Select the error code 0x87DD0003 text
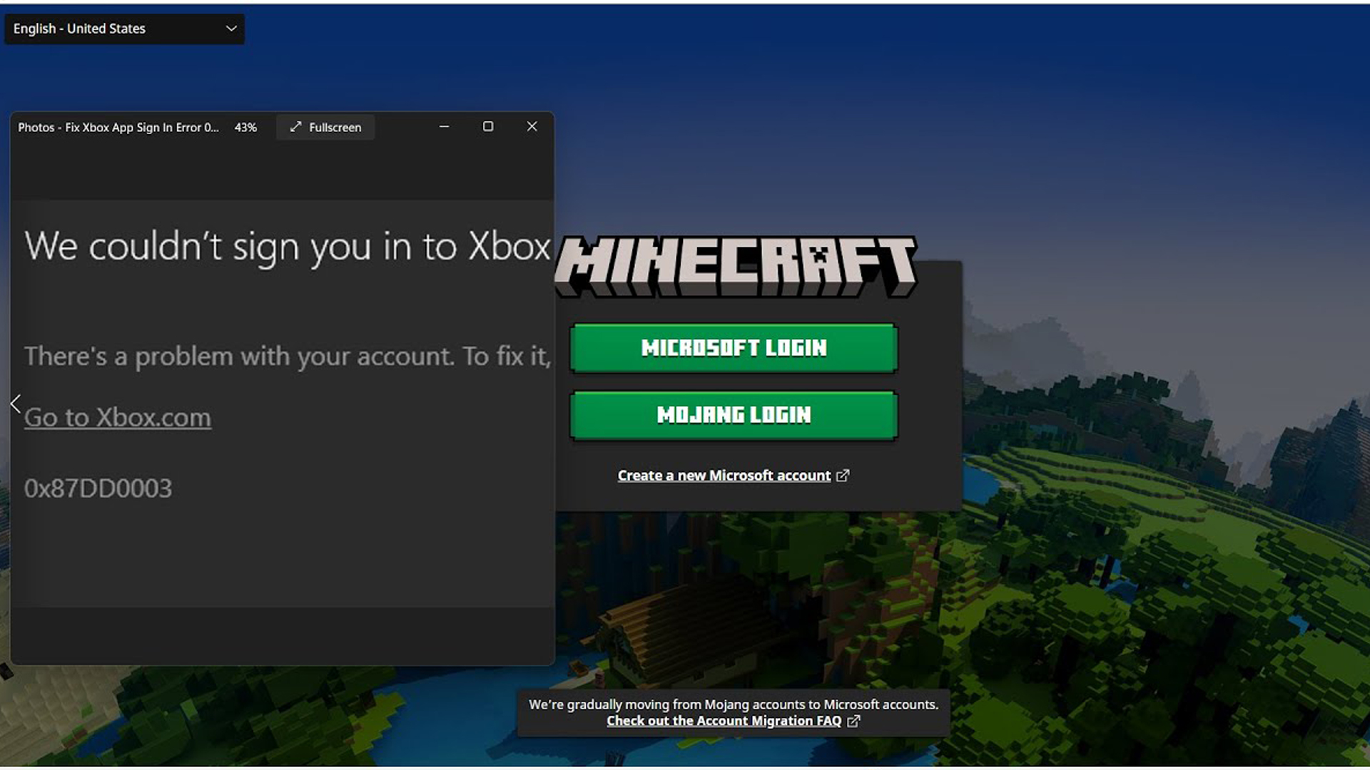 pos(99,488)
